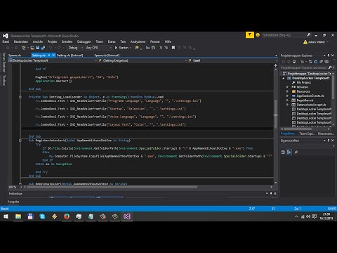Click the alphabetical sort icon in Eigenschaften
The height and width of the screenshot is (253, 337).
(x=289, y=153)
